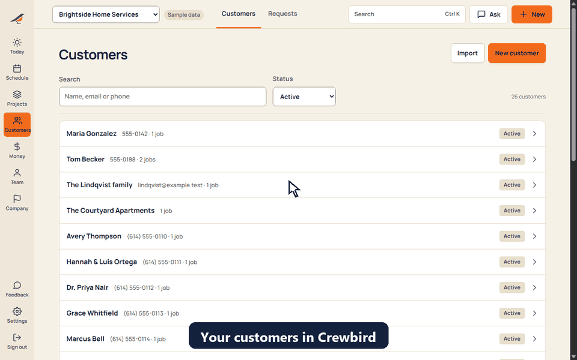Click Active badge on Maria Gonzalez row
This screenshot has height=360, width=577.
pos(512,134)
